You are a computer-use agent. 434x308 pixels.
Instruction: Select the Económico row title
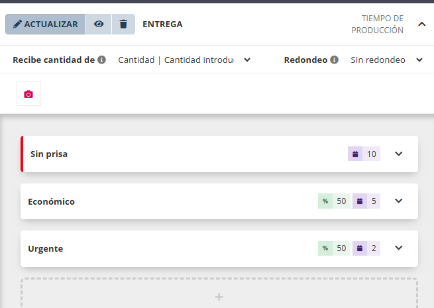[52, 201]
